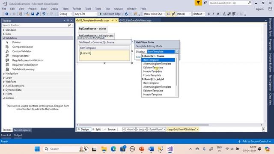Expand the Standard toolbox group

tap(4, 30)
